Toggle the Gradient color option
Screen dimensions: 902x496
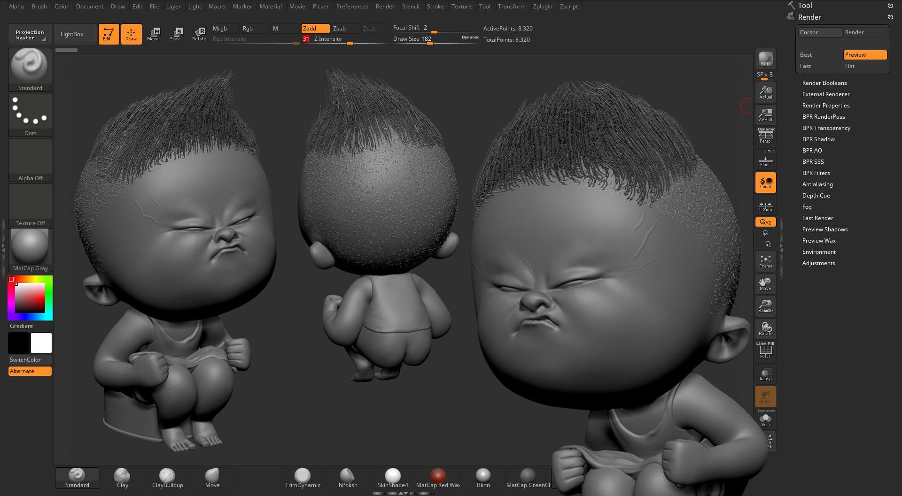point(30,326)
